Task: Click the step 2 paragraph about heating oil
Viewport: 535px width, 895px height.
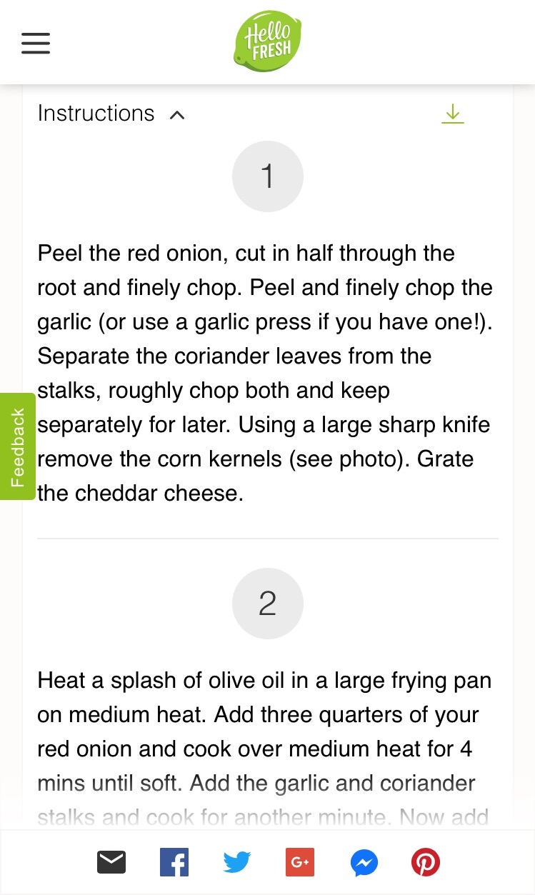Action: click(x=264, y=731)
